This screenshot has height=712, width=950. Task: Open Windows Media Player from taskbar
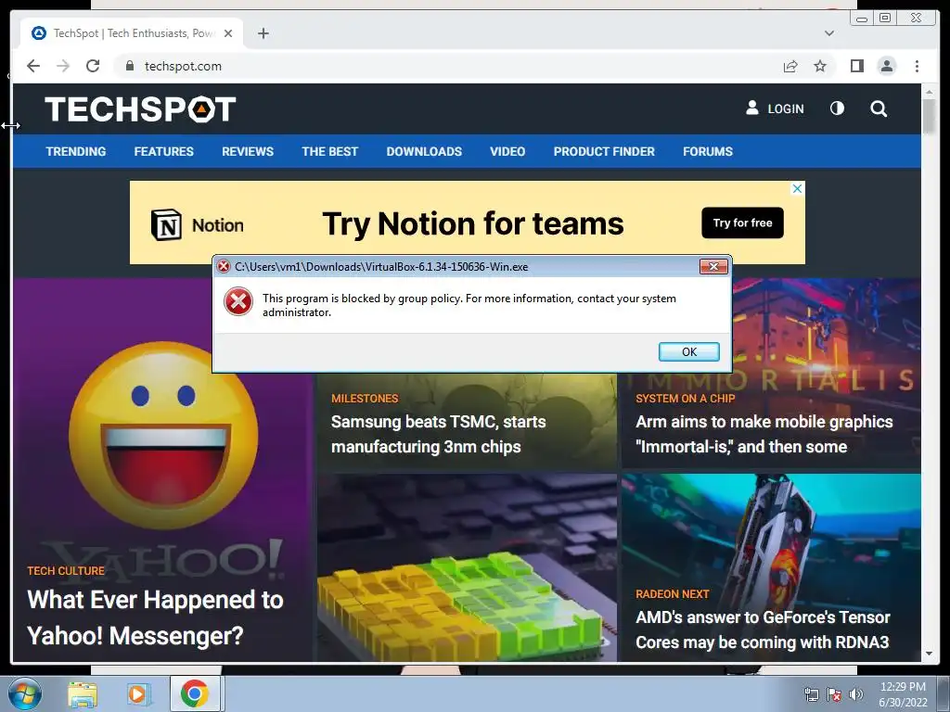pyautogui.click(x=138, y=693)
